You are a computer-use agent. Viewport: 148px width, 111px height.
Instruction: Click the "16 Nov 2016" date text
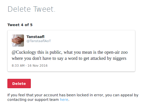(x=37, y=66)
